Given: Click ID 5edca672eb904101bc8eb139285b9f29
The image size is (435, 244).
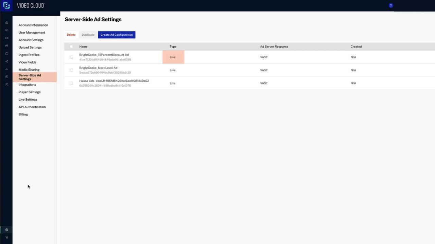Looking at the screenshot, I should [105, 73].
